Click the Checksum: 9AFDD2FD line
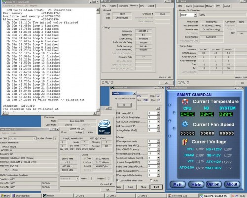 coord(19,106)
